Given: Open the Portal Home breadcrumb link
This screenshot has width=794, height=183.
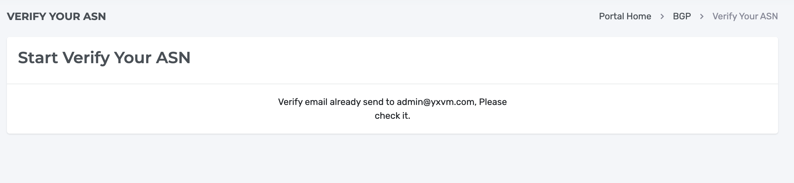Looking at the screenshot, I should 625,16.
